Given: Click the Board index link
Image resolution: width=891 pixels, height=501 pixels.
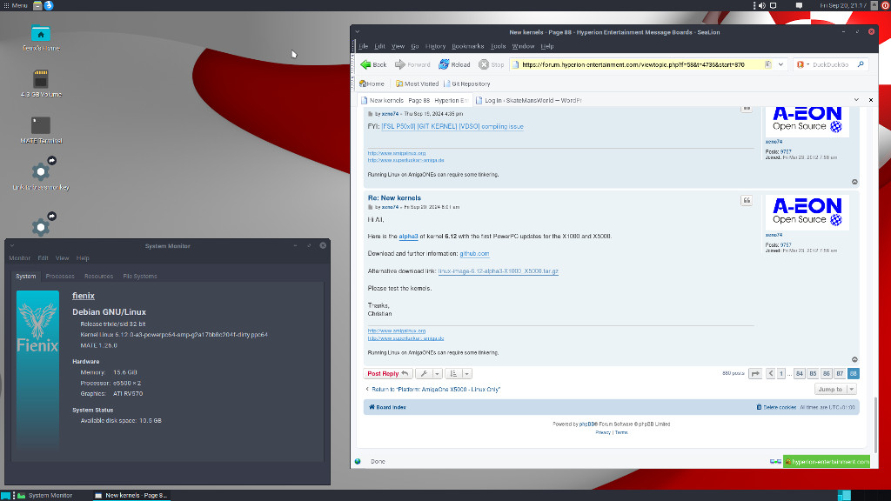Looking at the screenshot, I should click(x=387, y=407).
